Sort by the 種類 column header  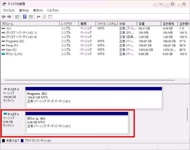pos(87,24)
